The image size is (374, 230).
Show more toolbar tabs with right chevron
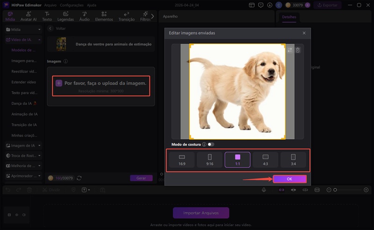click(x=153, y=16)
